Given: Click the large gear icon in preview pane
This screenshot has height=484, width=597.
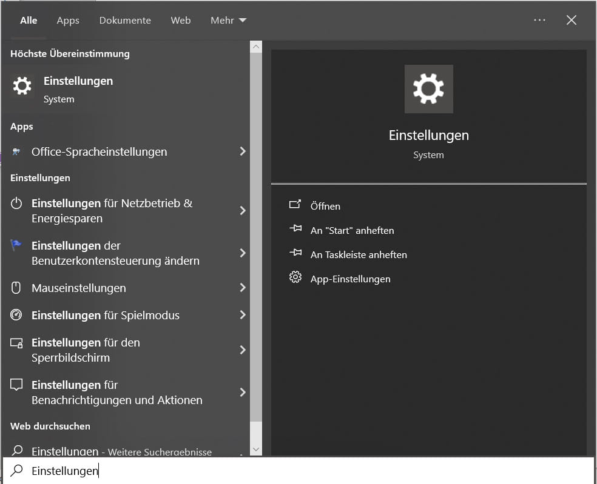Looking at the screenshot, I should coord(429,89).
